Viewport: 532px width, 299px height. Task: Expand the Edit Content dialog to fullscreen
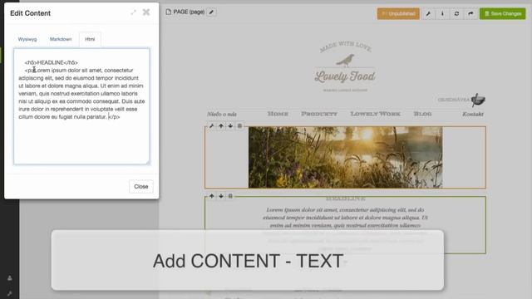(133, 12)
